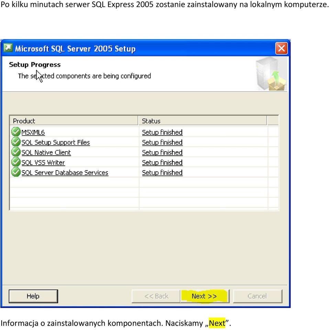330x330 pixels.
Task: Open Setup finished status for SQL Native Client
Action: click(x=162, y=152)
